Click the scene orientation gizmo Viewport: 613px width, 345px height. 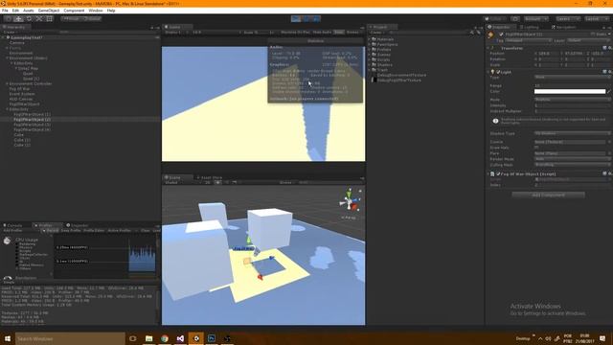tap(349, 201)
